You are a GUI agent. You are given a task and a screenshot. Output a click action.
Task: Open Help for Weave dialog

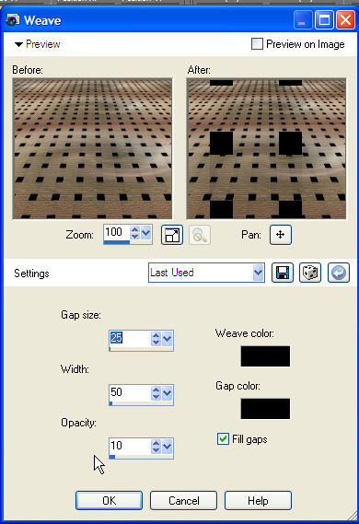tap(258, 500)
